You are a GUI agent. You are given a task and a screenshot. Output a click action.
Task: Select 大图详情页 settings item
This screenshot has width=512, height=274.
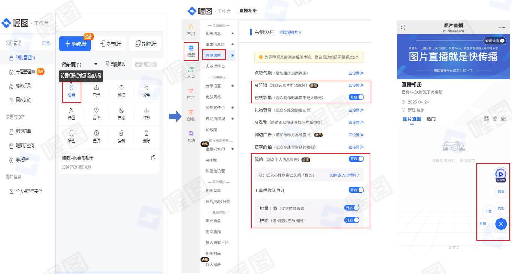(215, 66)
